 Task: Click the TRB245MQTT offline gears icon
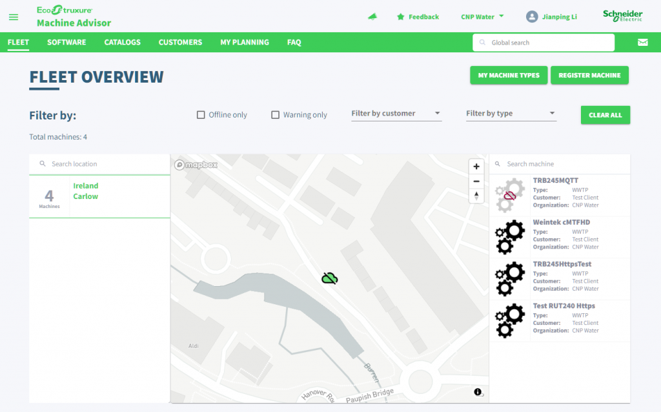[510, 195]
